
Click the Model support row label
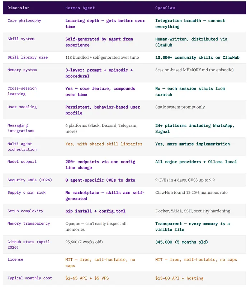point(22,162)
